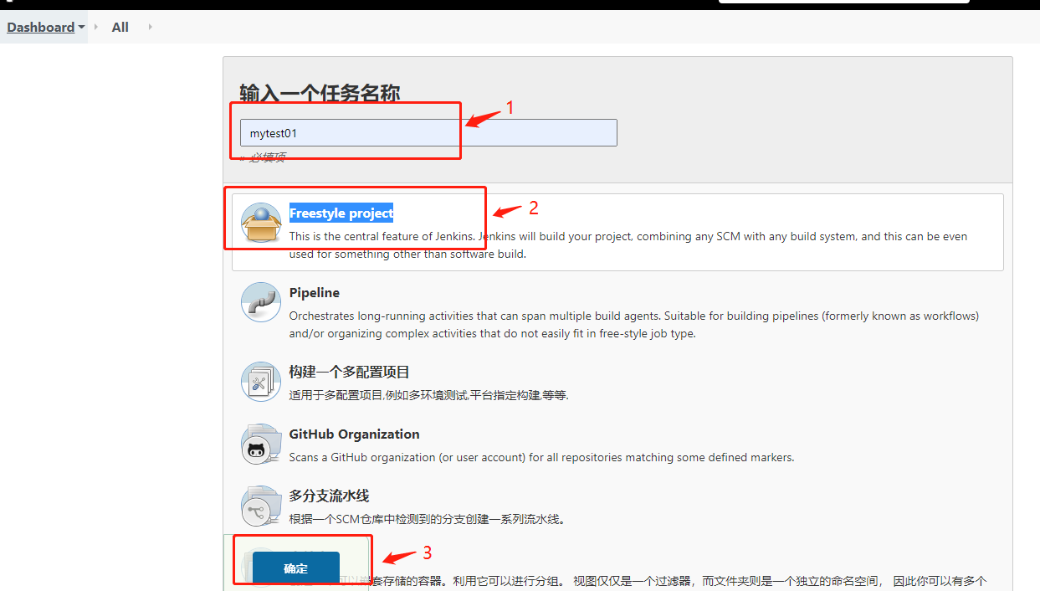This screenshot has width=1040, height=591.
Task: Pick the multi-configuration project icon
Action: tap(261, 382)
